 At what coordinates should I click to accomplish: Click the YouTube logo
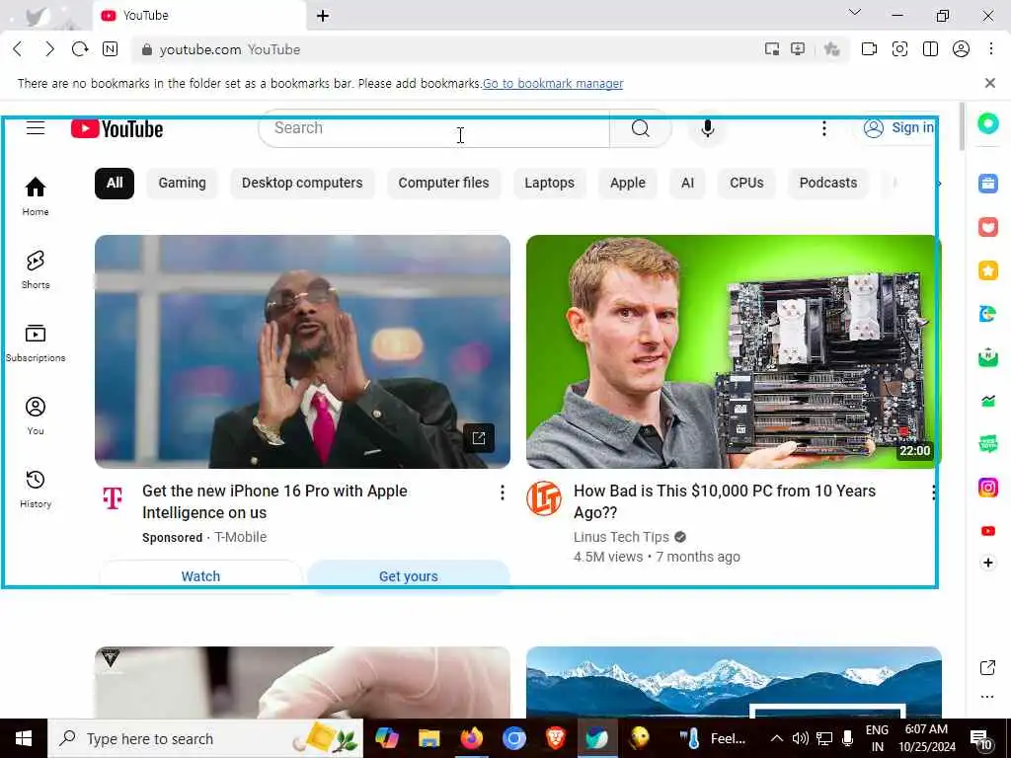click(x=117, y=129)
